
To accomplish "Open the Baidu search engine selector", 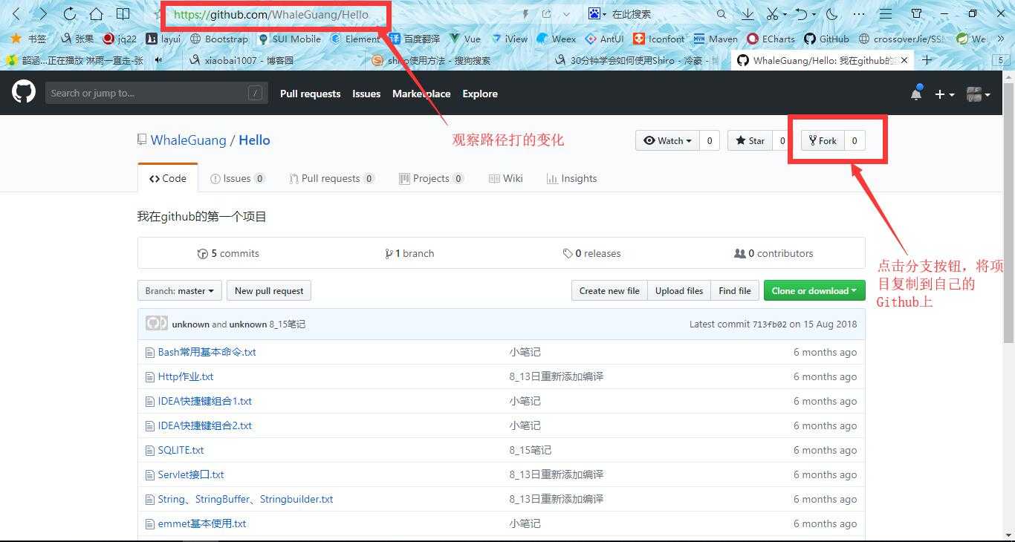I will 597,14.
